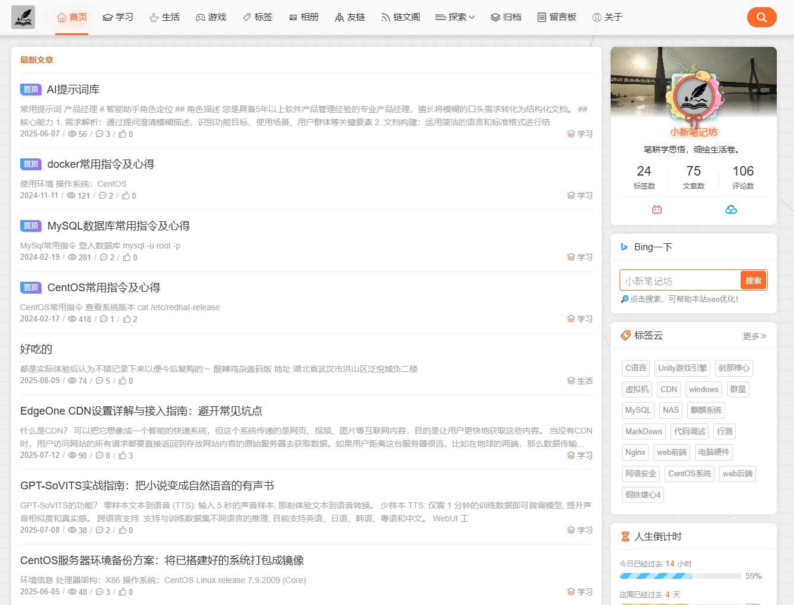Click the 相册 photo album icon in navbar

tap(293, 17)
